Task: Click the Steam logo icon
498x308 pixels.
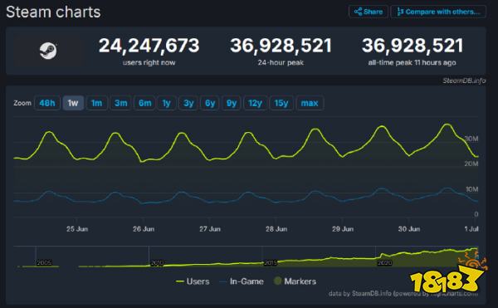Action: 48,51
